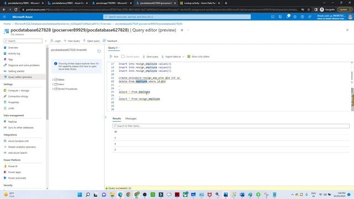
Task: Open a new browser tab
Action: tap(226, 3)
